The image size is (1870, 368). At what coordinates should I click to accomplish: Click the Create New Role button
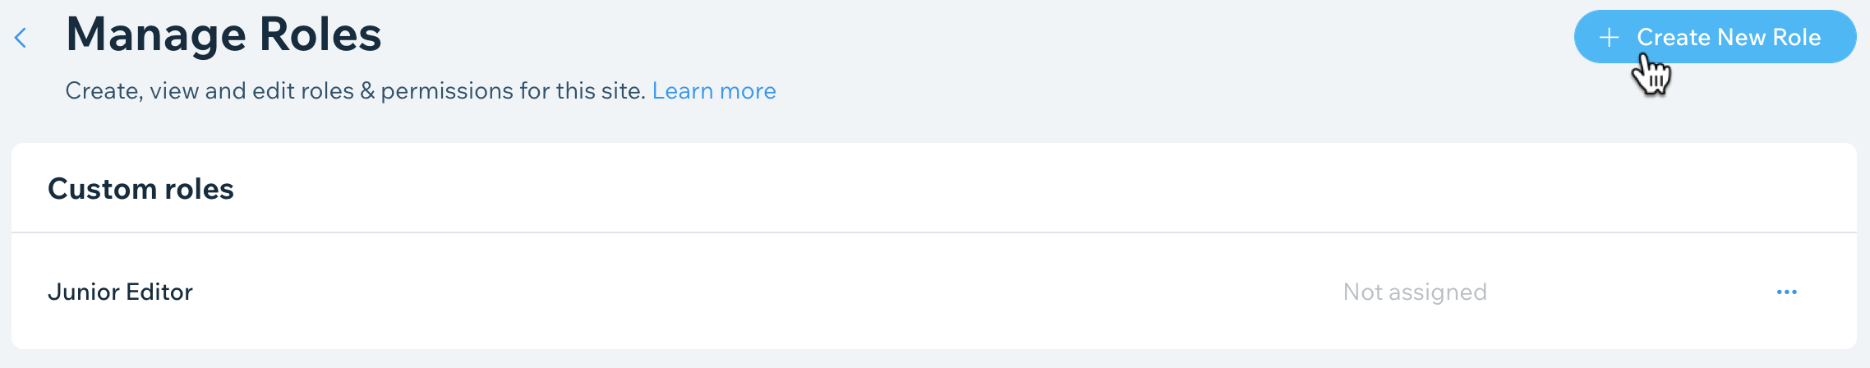pos(1715,37)
